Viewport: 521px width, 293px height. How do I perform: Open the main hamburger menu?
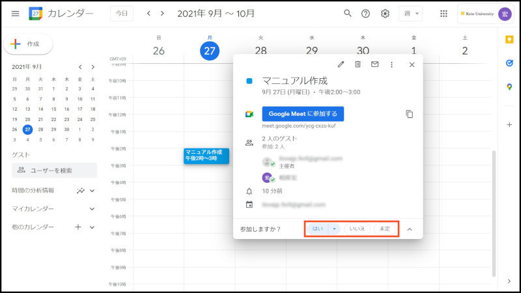point(15,14)
